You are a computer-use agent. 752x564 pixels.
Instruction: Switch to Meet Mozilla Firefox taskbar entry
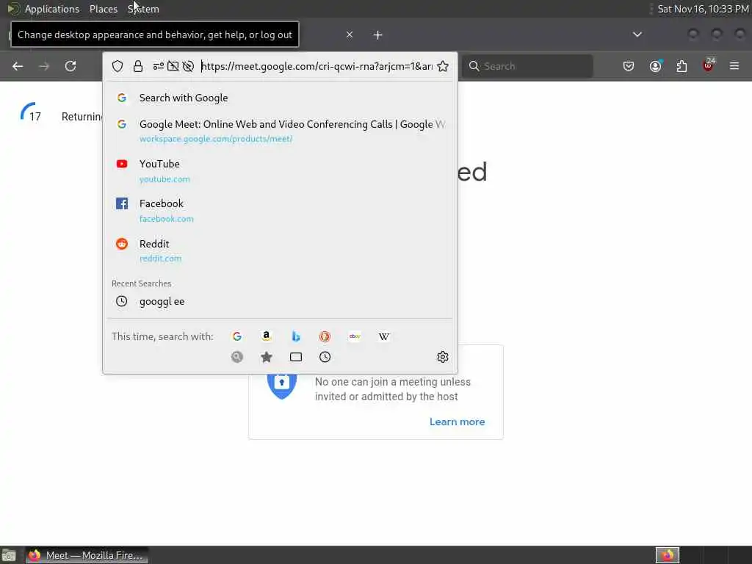coord(87,555)
